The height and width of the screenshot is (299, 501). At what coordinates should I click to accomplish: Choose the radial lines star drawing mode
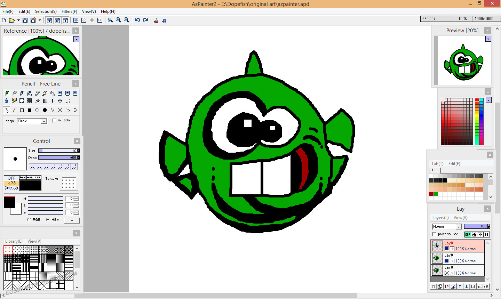[x=60, y=110]
